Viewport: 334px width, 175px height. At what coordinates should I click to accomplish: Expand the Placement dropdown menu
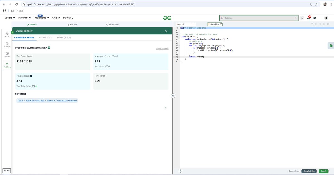[x=24, y=18]
